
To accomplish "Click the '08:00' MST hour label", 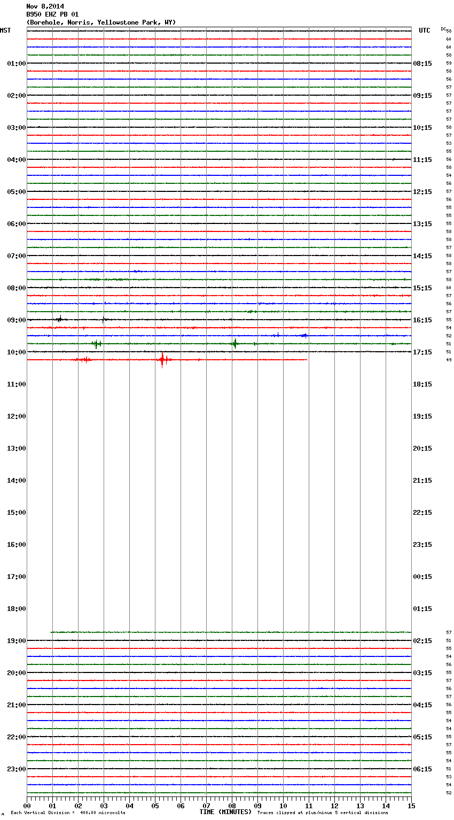I will coord(17,288).
